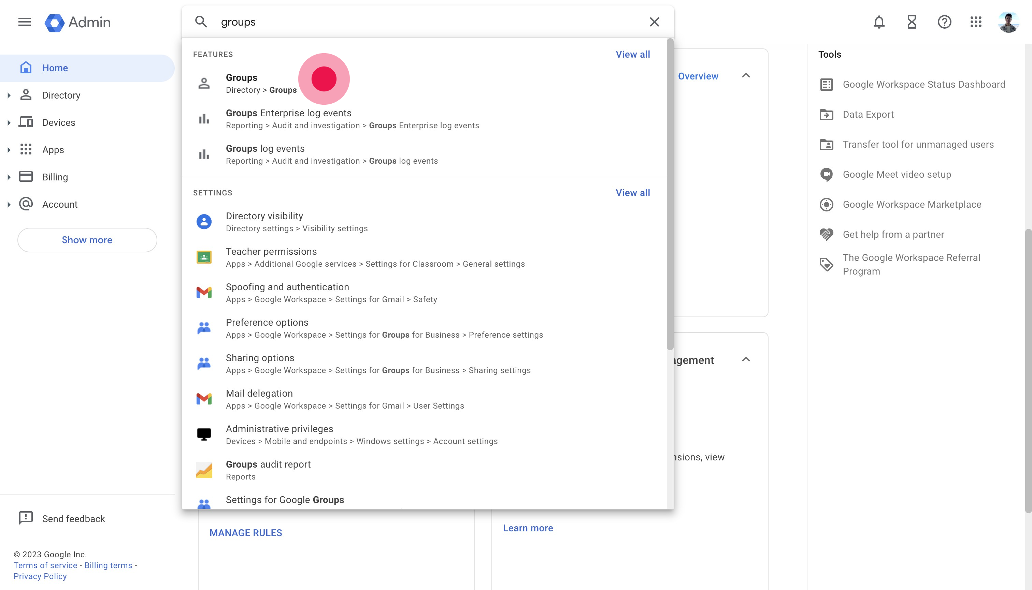Expand the Billing tree arrow
The image size is (1032, 590).
pyautogui.click(x=9, y=177)
